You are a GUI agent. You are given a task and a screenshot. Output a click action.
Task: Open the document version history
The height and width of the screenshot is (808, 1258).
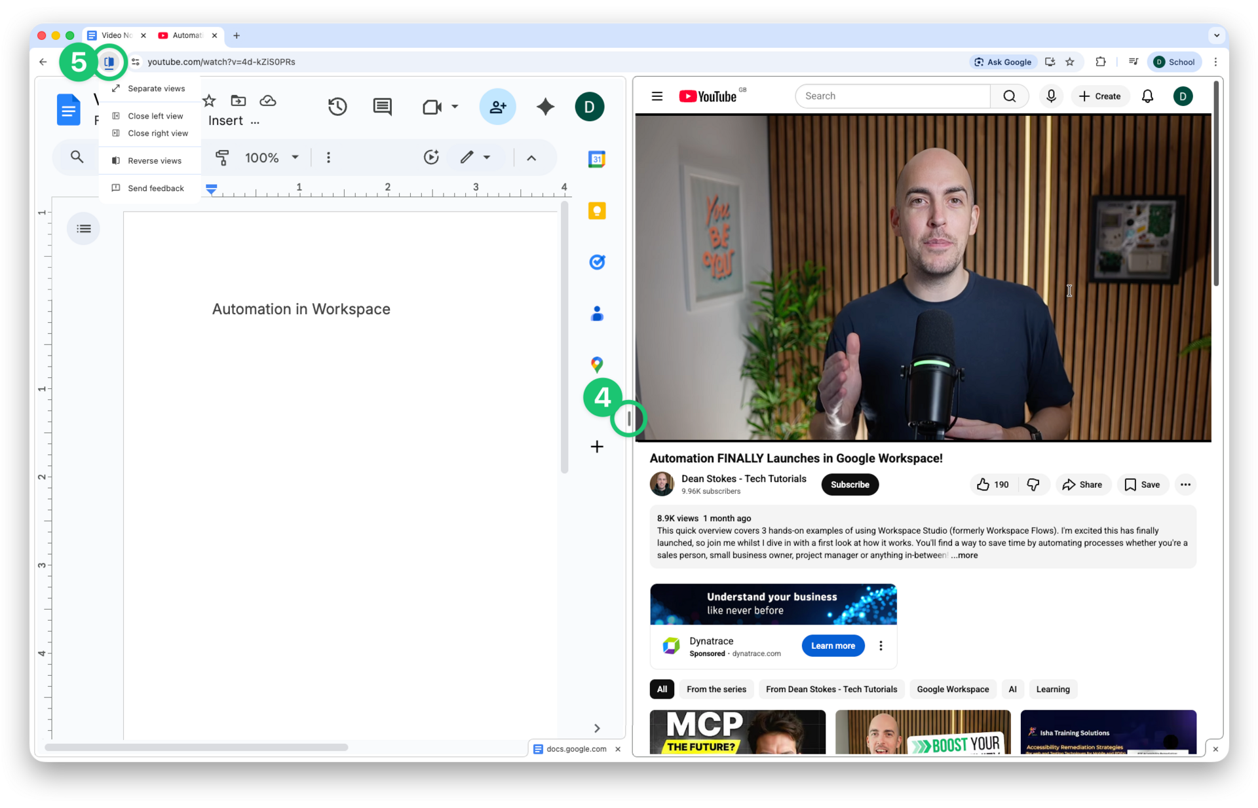point(337,106)
